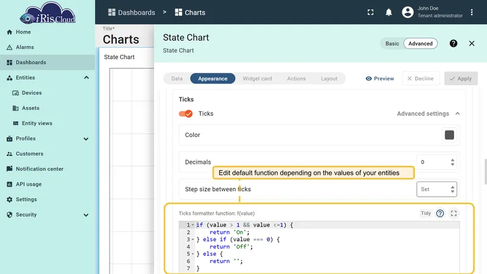Decline the widget changes
Image resolution: width=487 pixels, height=274 pixels.
(x=421, y=79)
